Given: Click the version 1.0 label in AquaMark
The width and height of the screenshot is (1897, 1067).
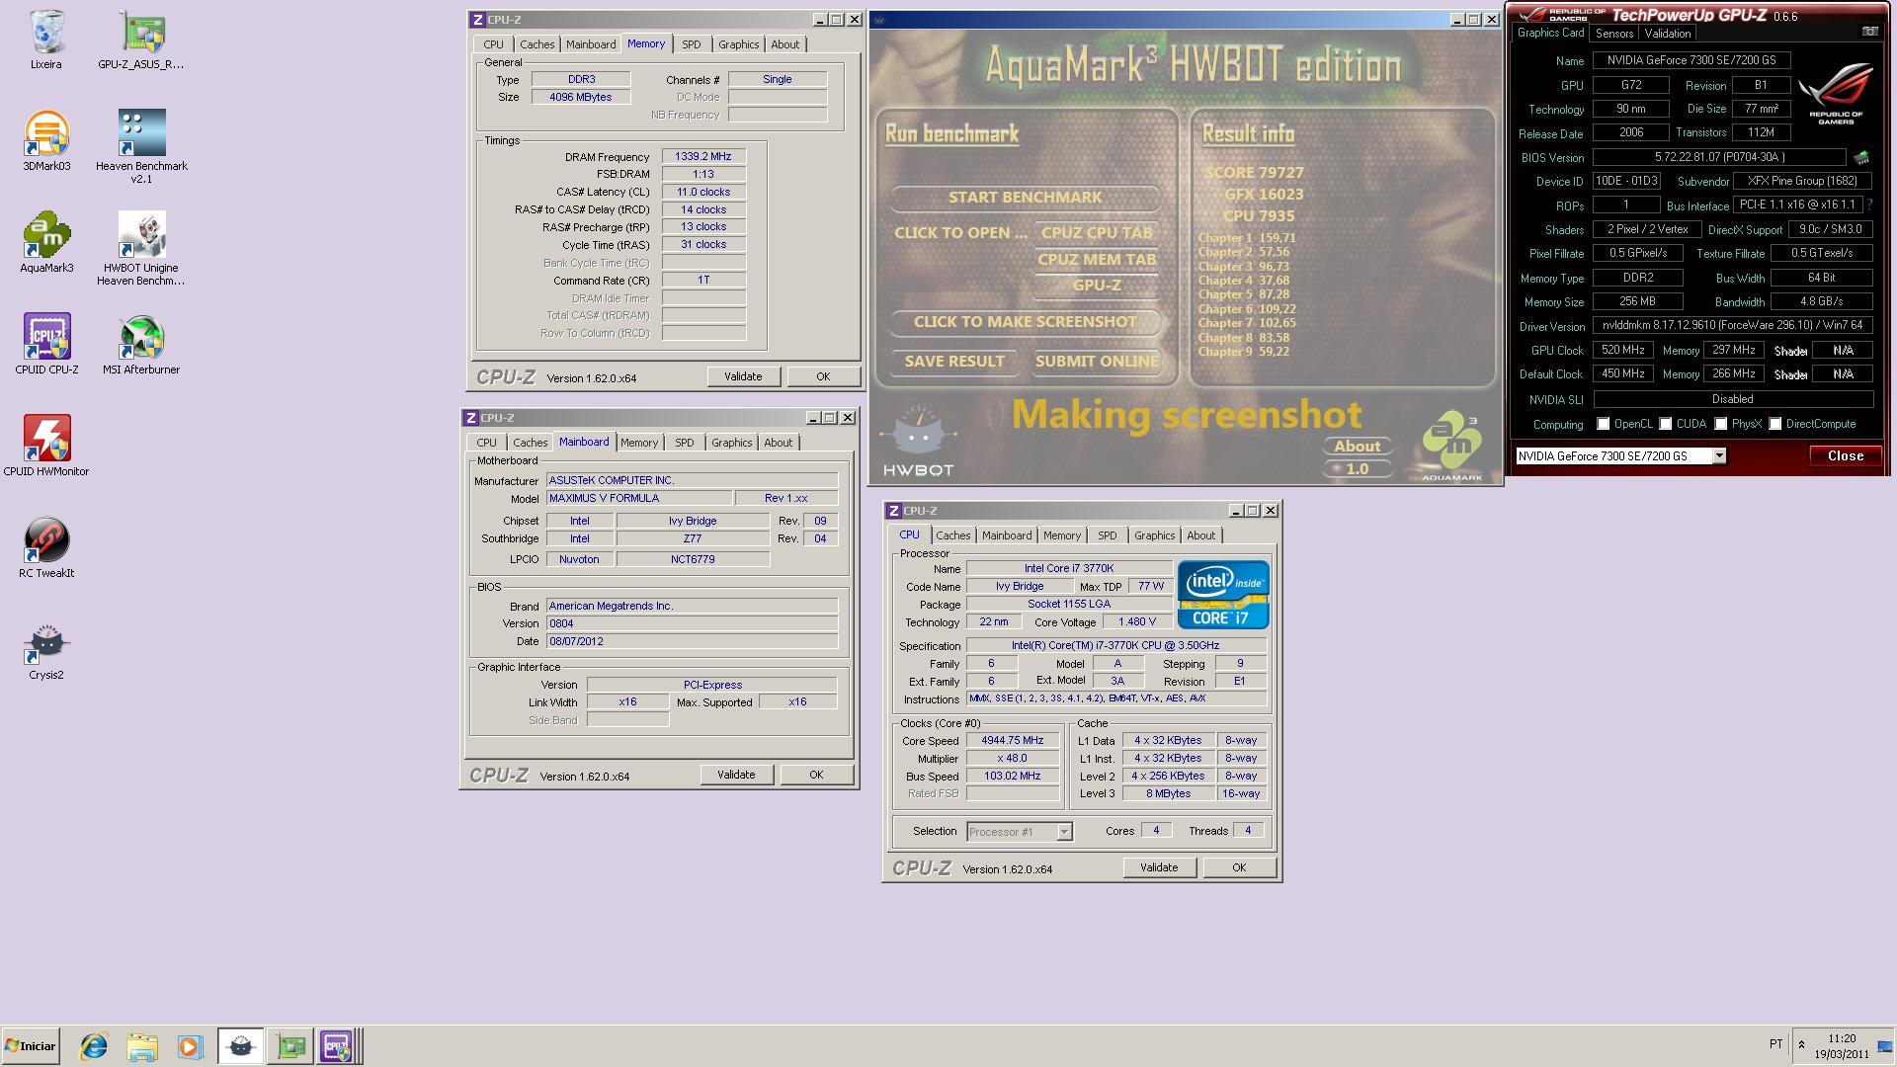Looking at the screenshot, I should [x=1357, y=469].
